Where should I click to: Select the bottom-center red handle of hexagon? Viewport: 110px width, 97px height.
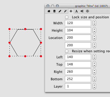[x=25, y=56]
